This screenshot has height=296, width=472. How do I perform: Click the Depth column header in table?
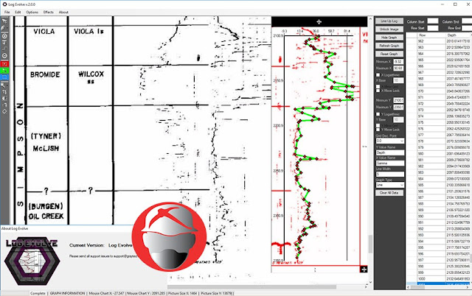pos(459,35)
